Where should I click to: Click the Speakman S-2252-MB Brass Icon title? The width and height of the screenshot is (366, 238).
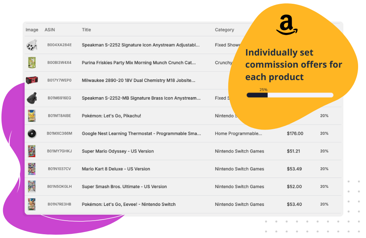(x=141, y=98)
